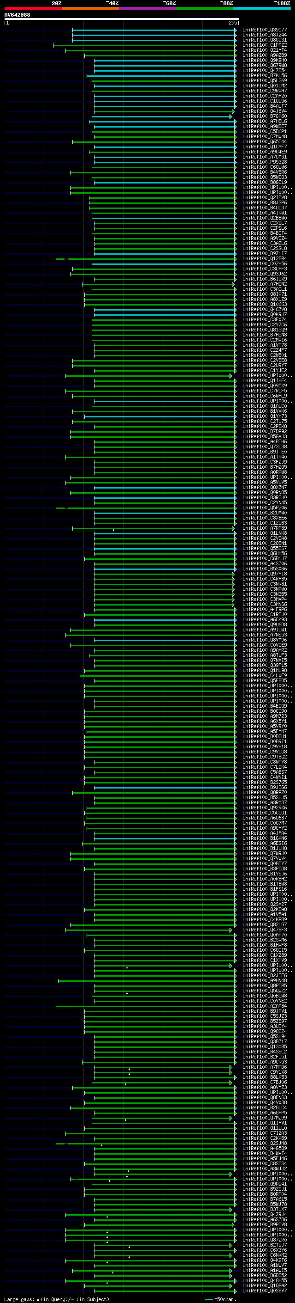Select the UniRef100_Q5WDQ3 entry

click(265, 177)
